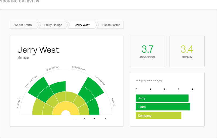Click the Ownership outer green segment
Viewport: 217px width, 138px height.
point(93,86)
